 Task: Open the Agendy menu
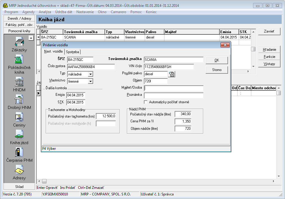point(28,12)
